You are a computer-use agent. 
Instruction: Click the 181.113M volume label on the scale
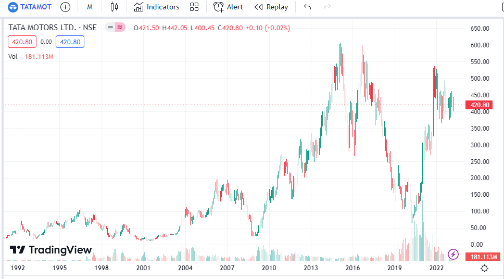click(483, 257)
